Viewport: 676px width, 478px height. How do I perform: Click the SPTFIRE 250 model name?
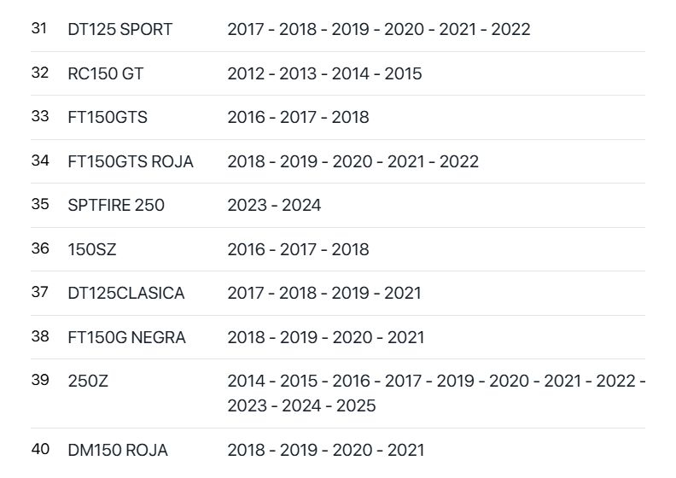coord(116,206)
